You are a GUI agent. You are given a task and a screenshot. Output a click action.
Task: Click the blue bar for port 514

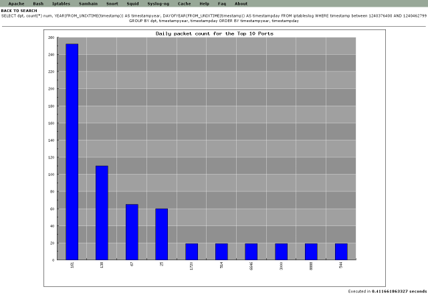point(221,252)
